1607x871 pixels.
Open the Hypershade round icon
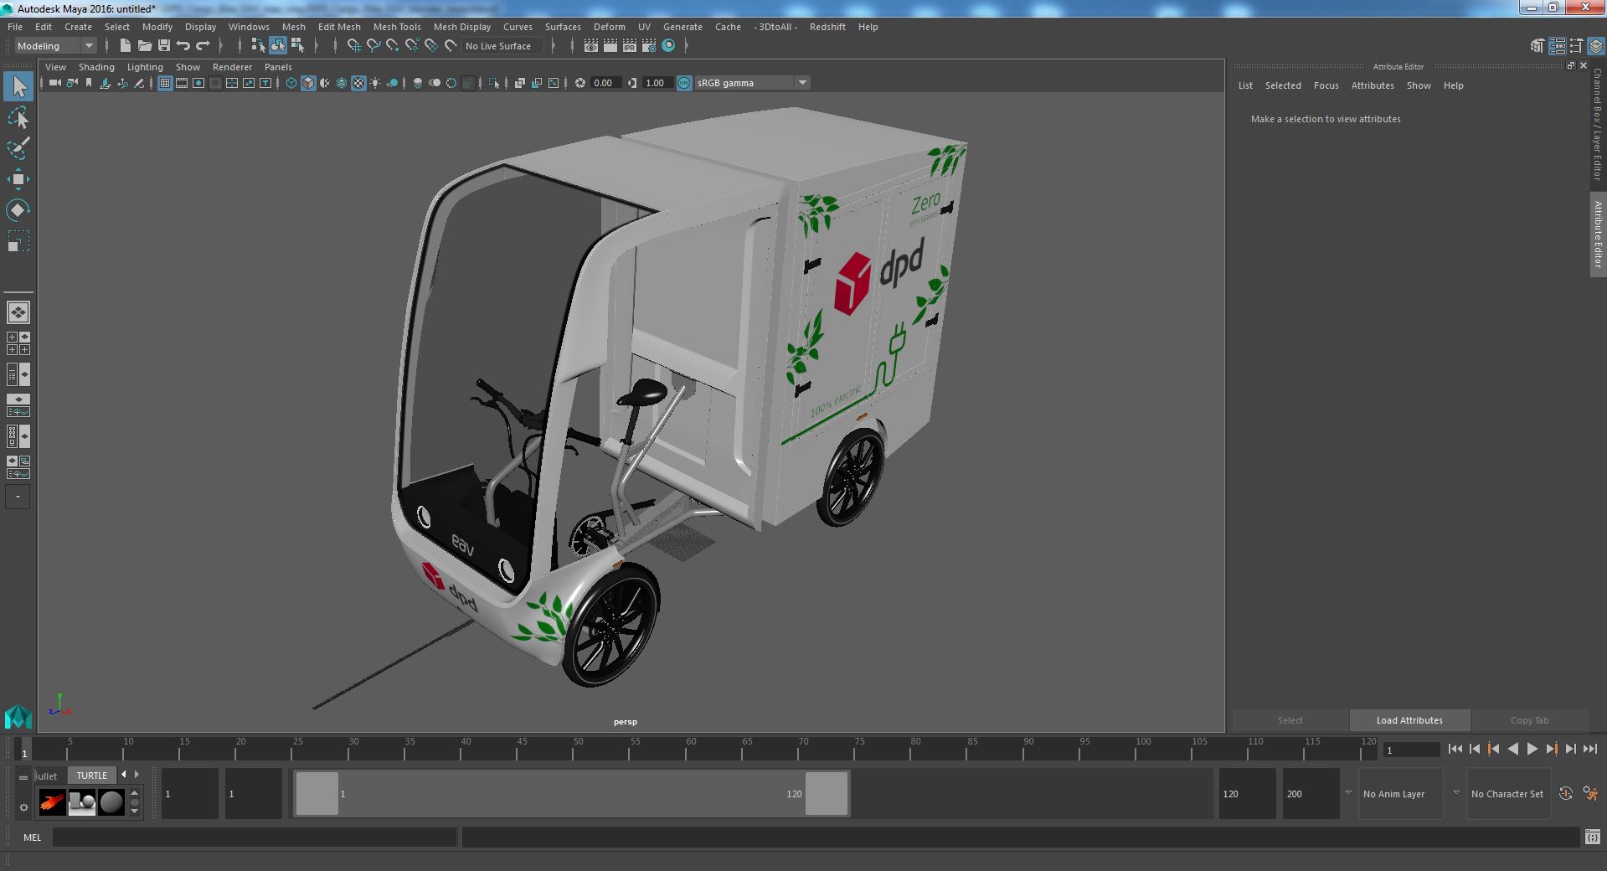point(668,46)
